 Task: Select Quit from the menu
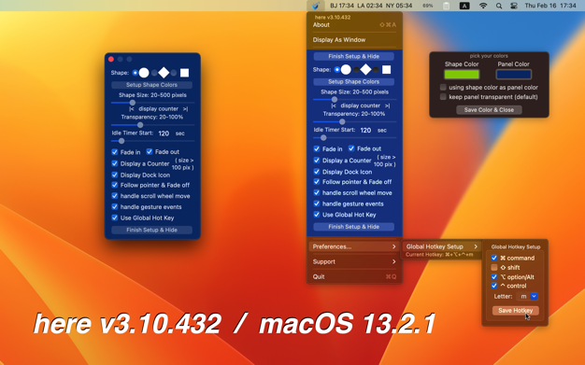(354, 276)
